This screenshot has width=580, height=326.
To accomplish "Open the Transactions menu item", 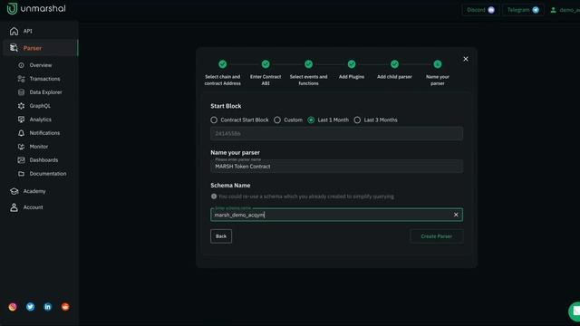I will click(44, 79).
